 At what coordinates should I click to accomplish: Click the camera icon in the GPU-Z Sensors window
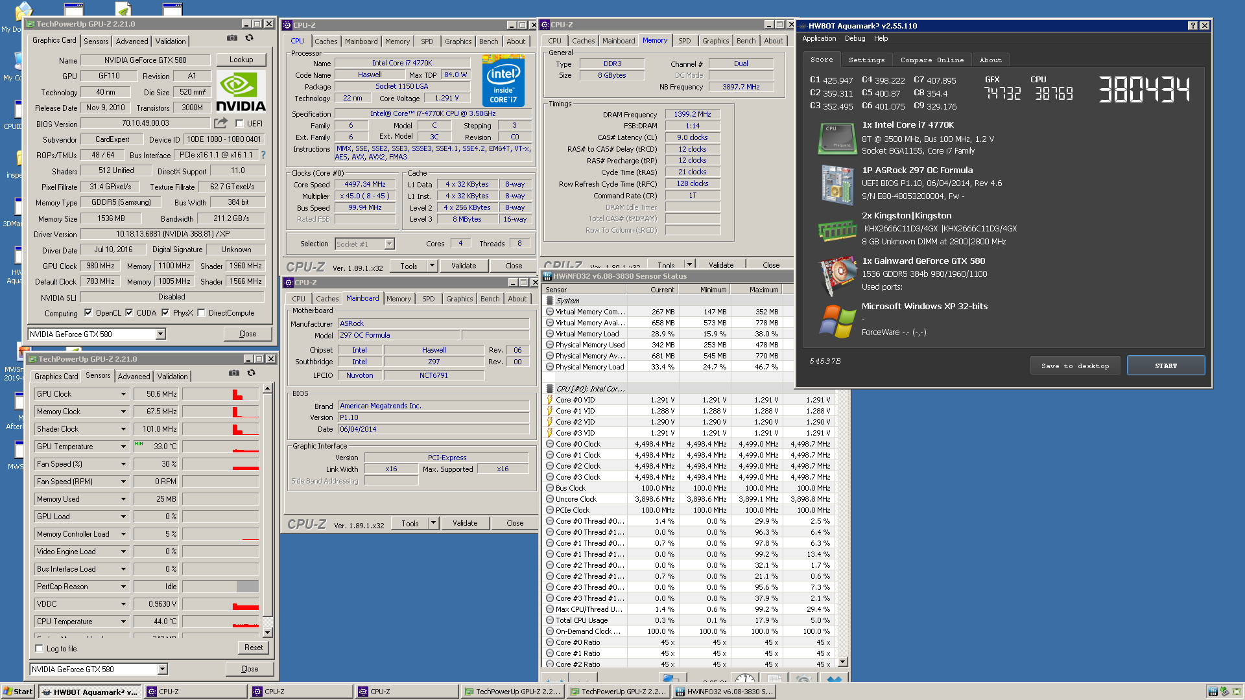click(x=233, y=373)
